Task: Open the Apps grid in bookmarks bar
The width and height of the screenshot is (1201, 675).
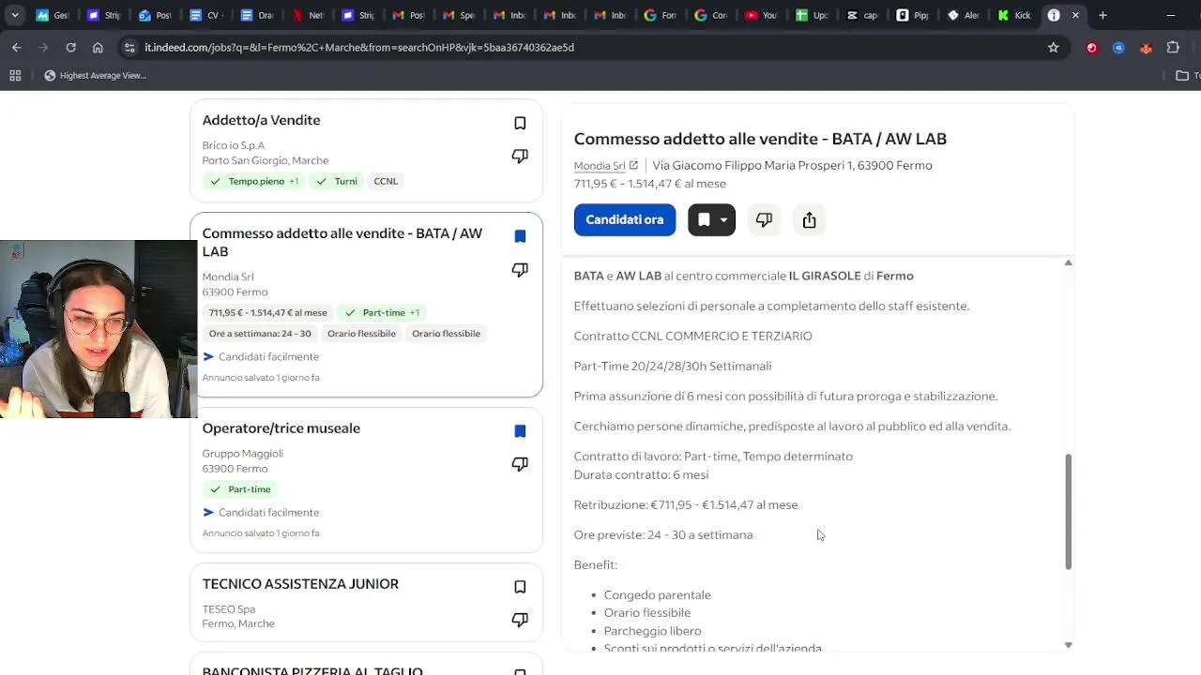Action: [15, 75]
